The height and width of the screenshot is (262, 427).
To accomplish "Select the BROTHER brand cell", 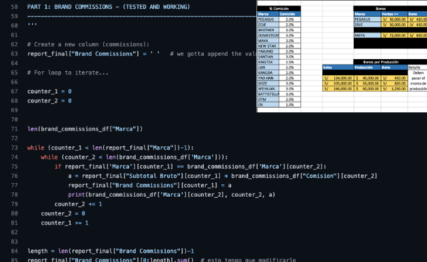I will click(268, 30).
